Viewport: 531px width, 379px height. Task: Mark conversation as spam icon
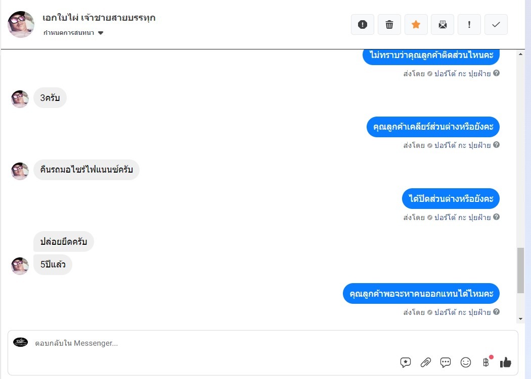point(363,24)
